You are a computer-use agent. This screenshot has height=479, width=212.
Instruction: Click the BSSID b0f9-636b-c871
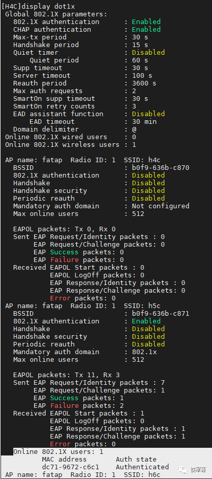[x=161, y=313]
